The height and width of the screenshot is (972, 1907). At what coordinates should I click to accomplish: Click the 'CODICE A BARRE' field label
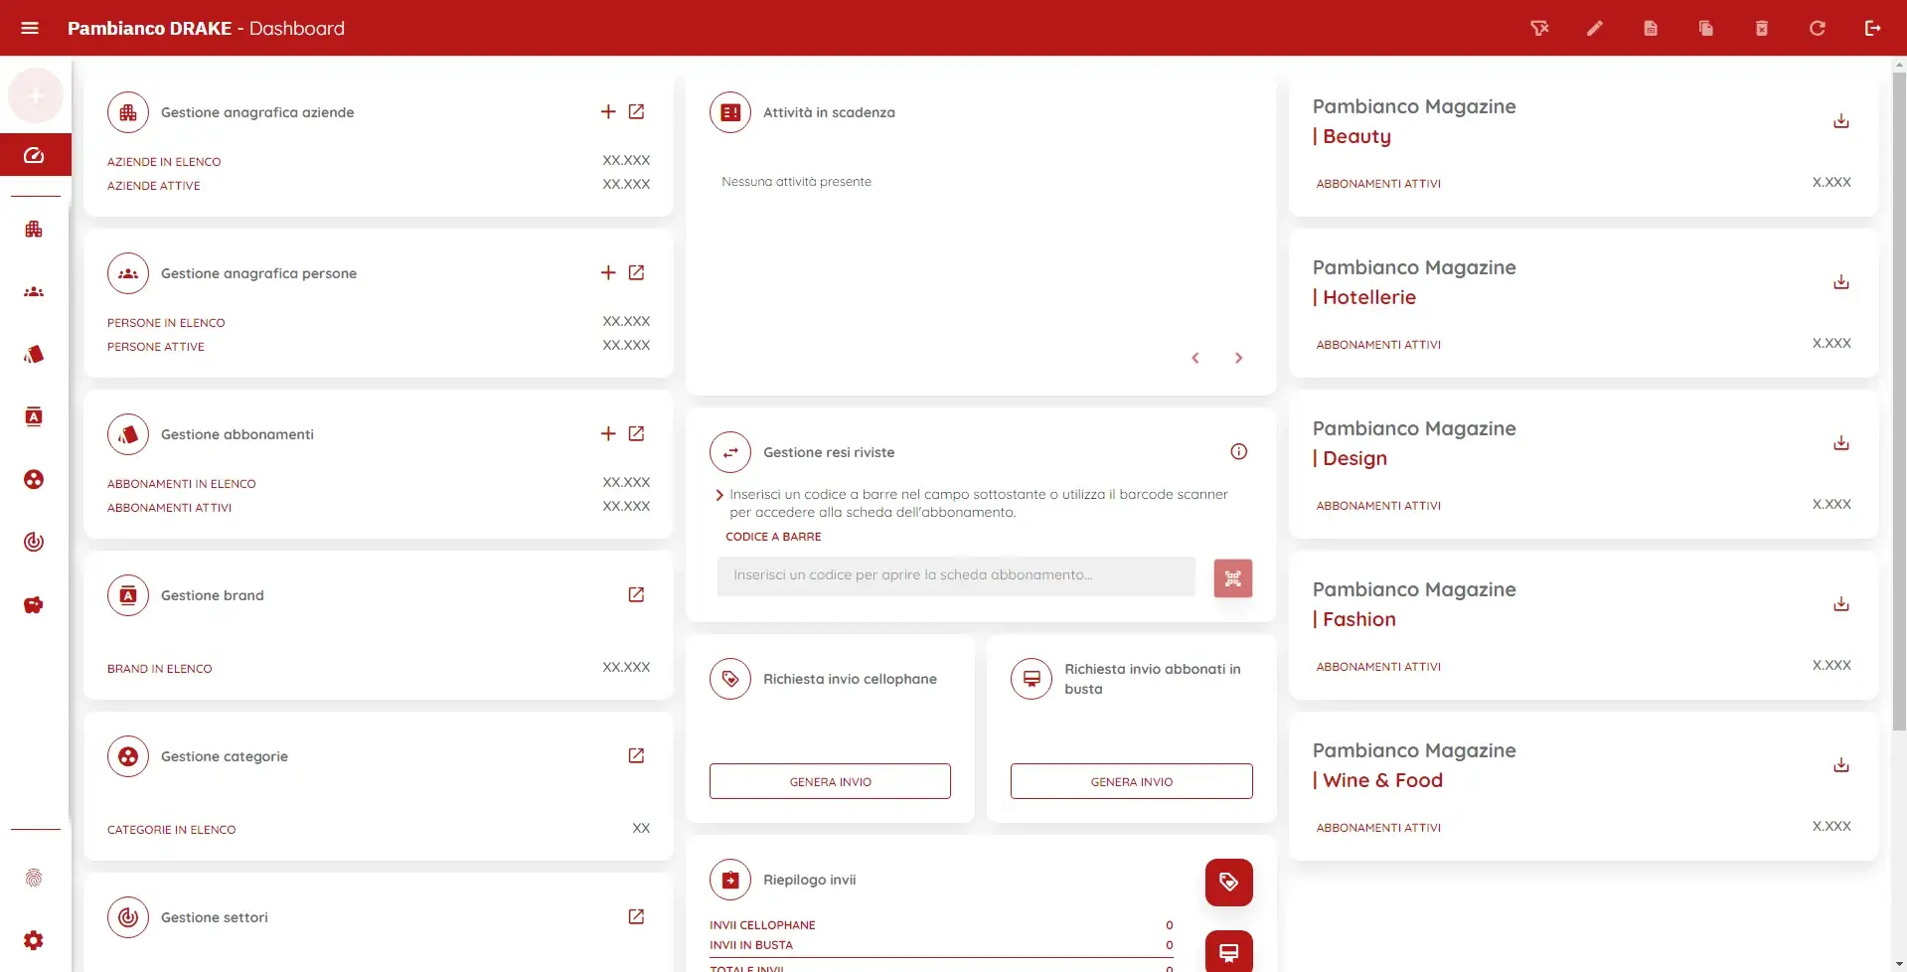pyautogui.click(x=773, y=537)
